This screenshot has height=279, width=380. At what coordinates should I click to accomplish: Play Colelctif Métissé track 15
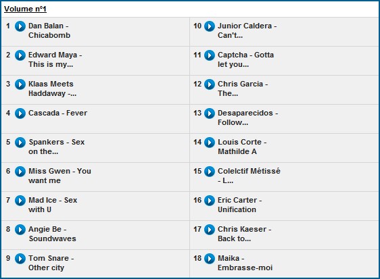tap(210, 172)
